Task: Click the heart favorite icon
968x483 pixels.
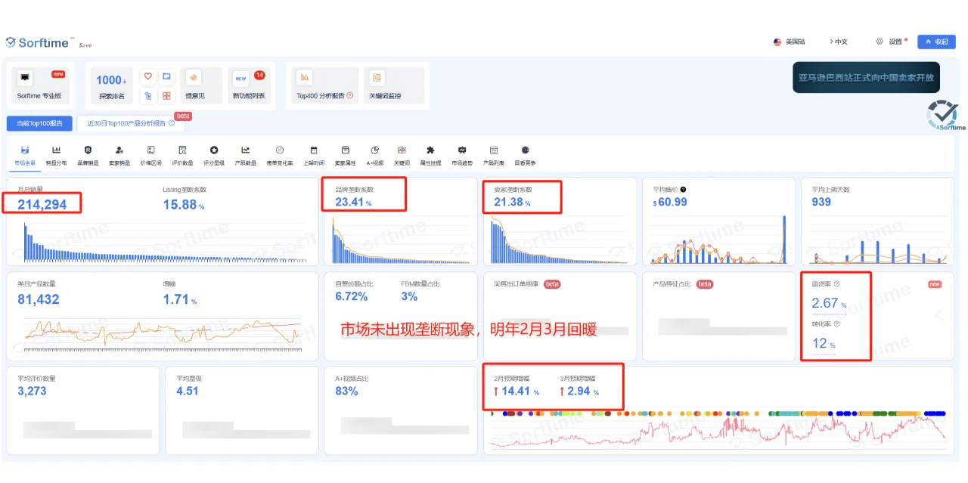Action: 147,76
